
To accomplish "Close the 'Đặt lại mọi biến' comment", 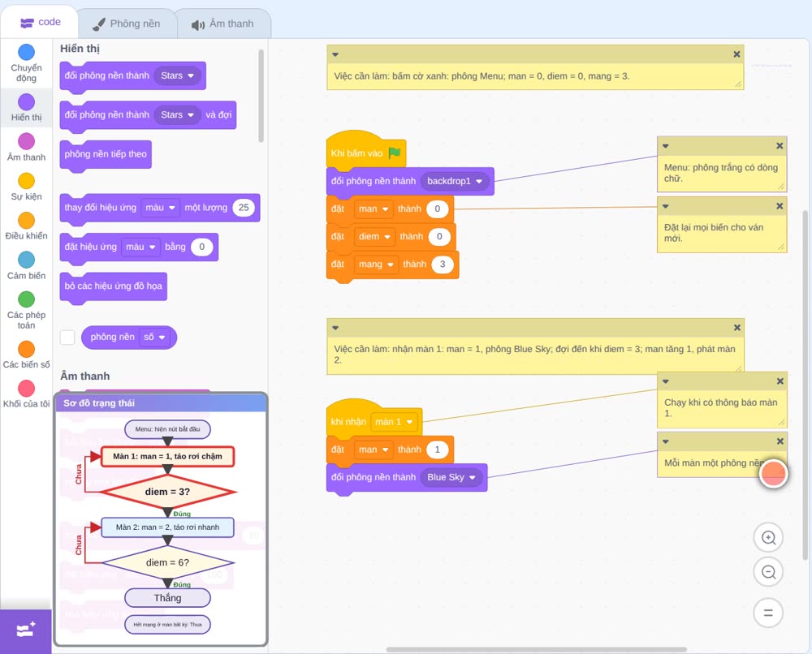I will pyautogui.click(x=780, y=206).
